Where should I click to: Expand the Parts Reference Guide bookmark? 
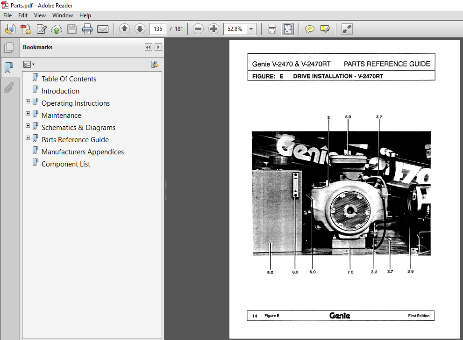[28, 138]
